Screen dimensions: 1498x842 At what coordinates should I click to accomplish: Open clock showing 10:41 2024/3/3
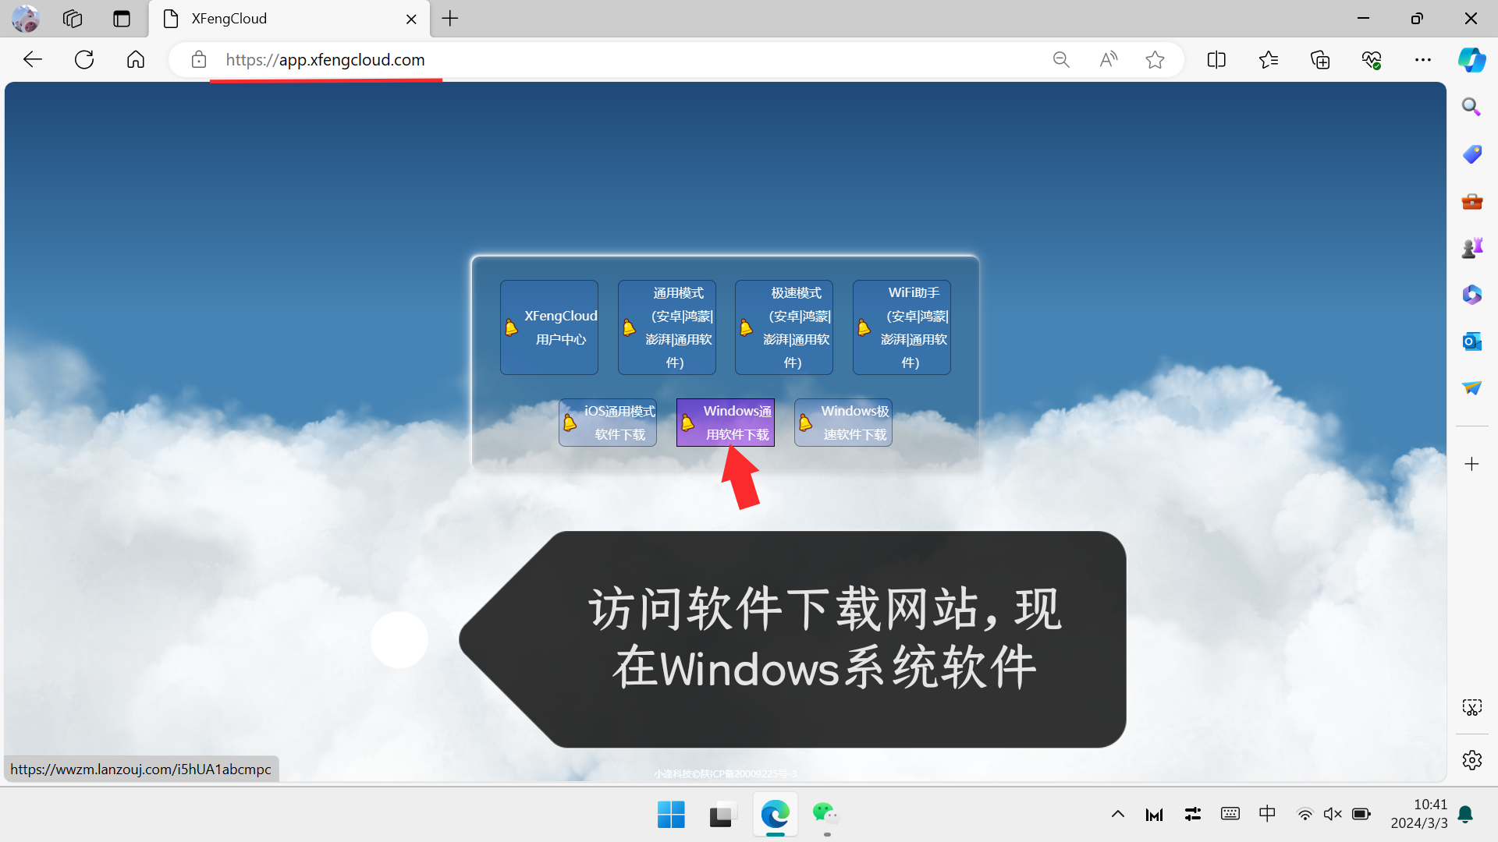pos(1419,814)
